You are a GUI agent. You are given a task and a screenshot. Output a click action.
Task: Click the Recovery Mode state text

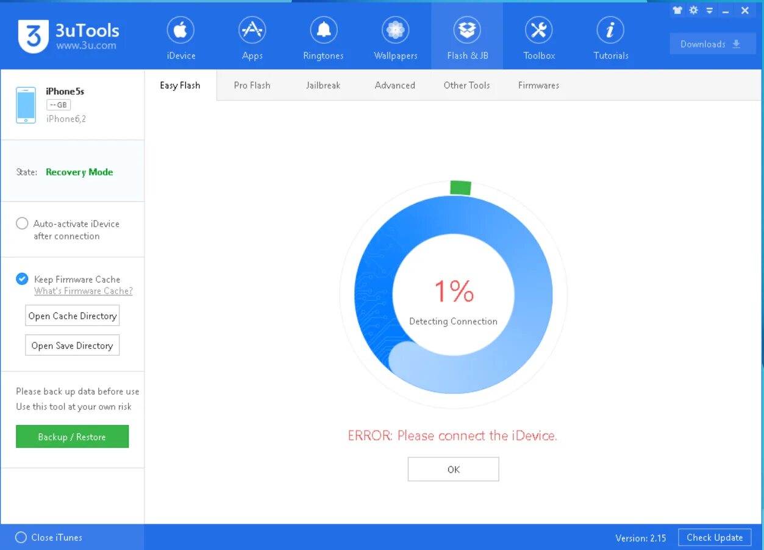(79, 172)
